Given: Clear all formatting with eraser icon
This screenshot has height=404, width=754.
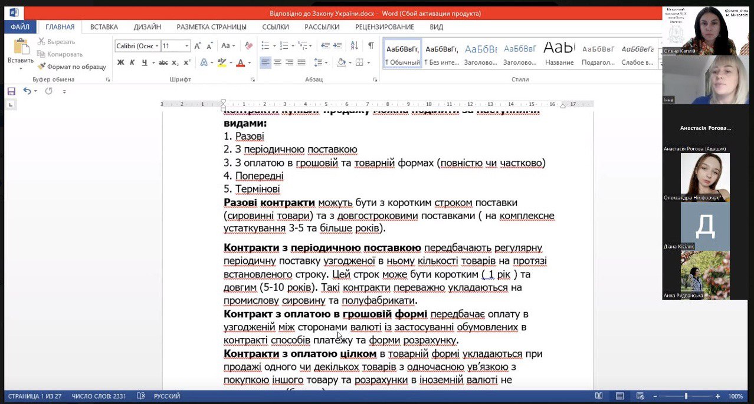Looking at the screenshot, I should 248,45.
